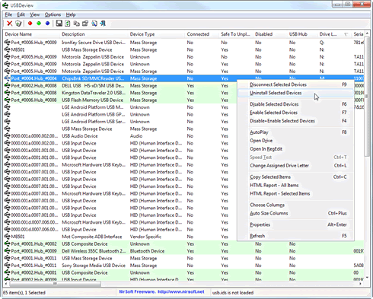The width and height of the screenshot is (373, 299).
Task: Click the Drive L... column sort arrow
Action: (x=346, y=34)
